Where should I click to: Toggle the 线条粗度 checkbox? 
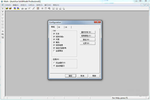coord(54,45)
